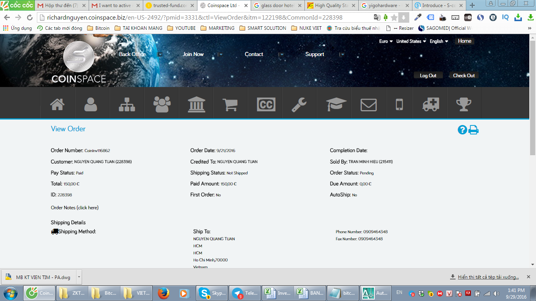Show all downloads link in download bar
The height and width of the screenshot is (301, 536).
pos(488,277)
